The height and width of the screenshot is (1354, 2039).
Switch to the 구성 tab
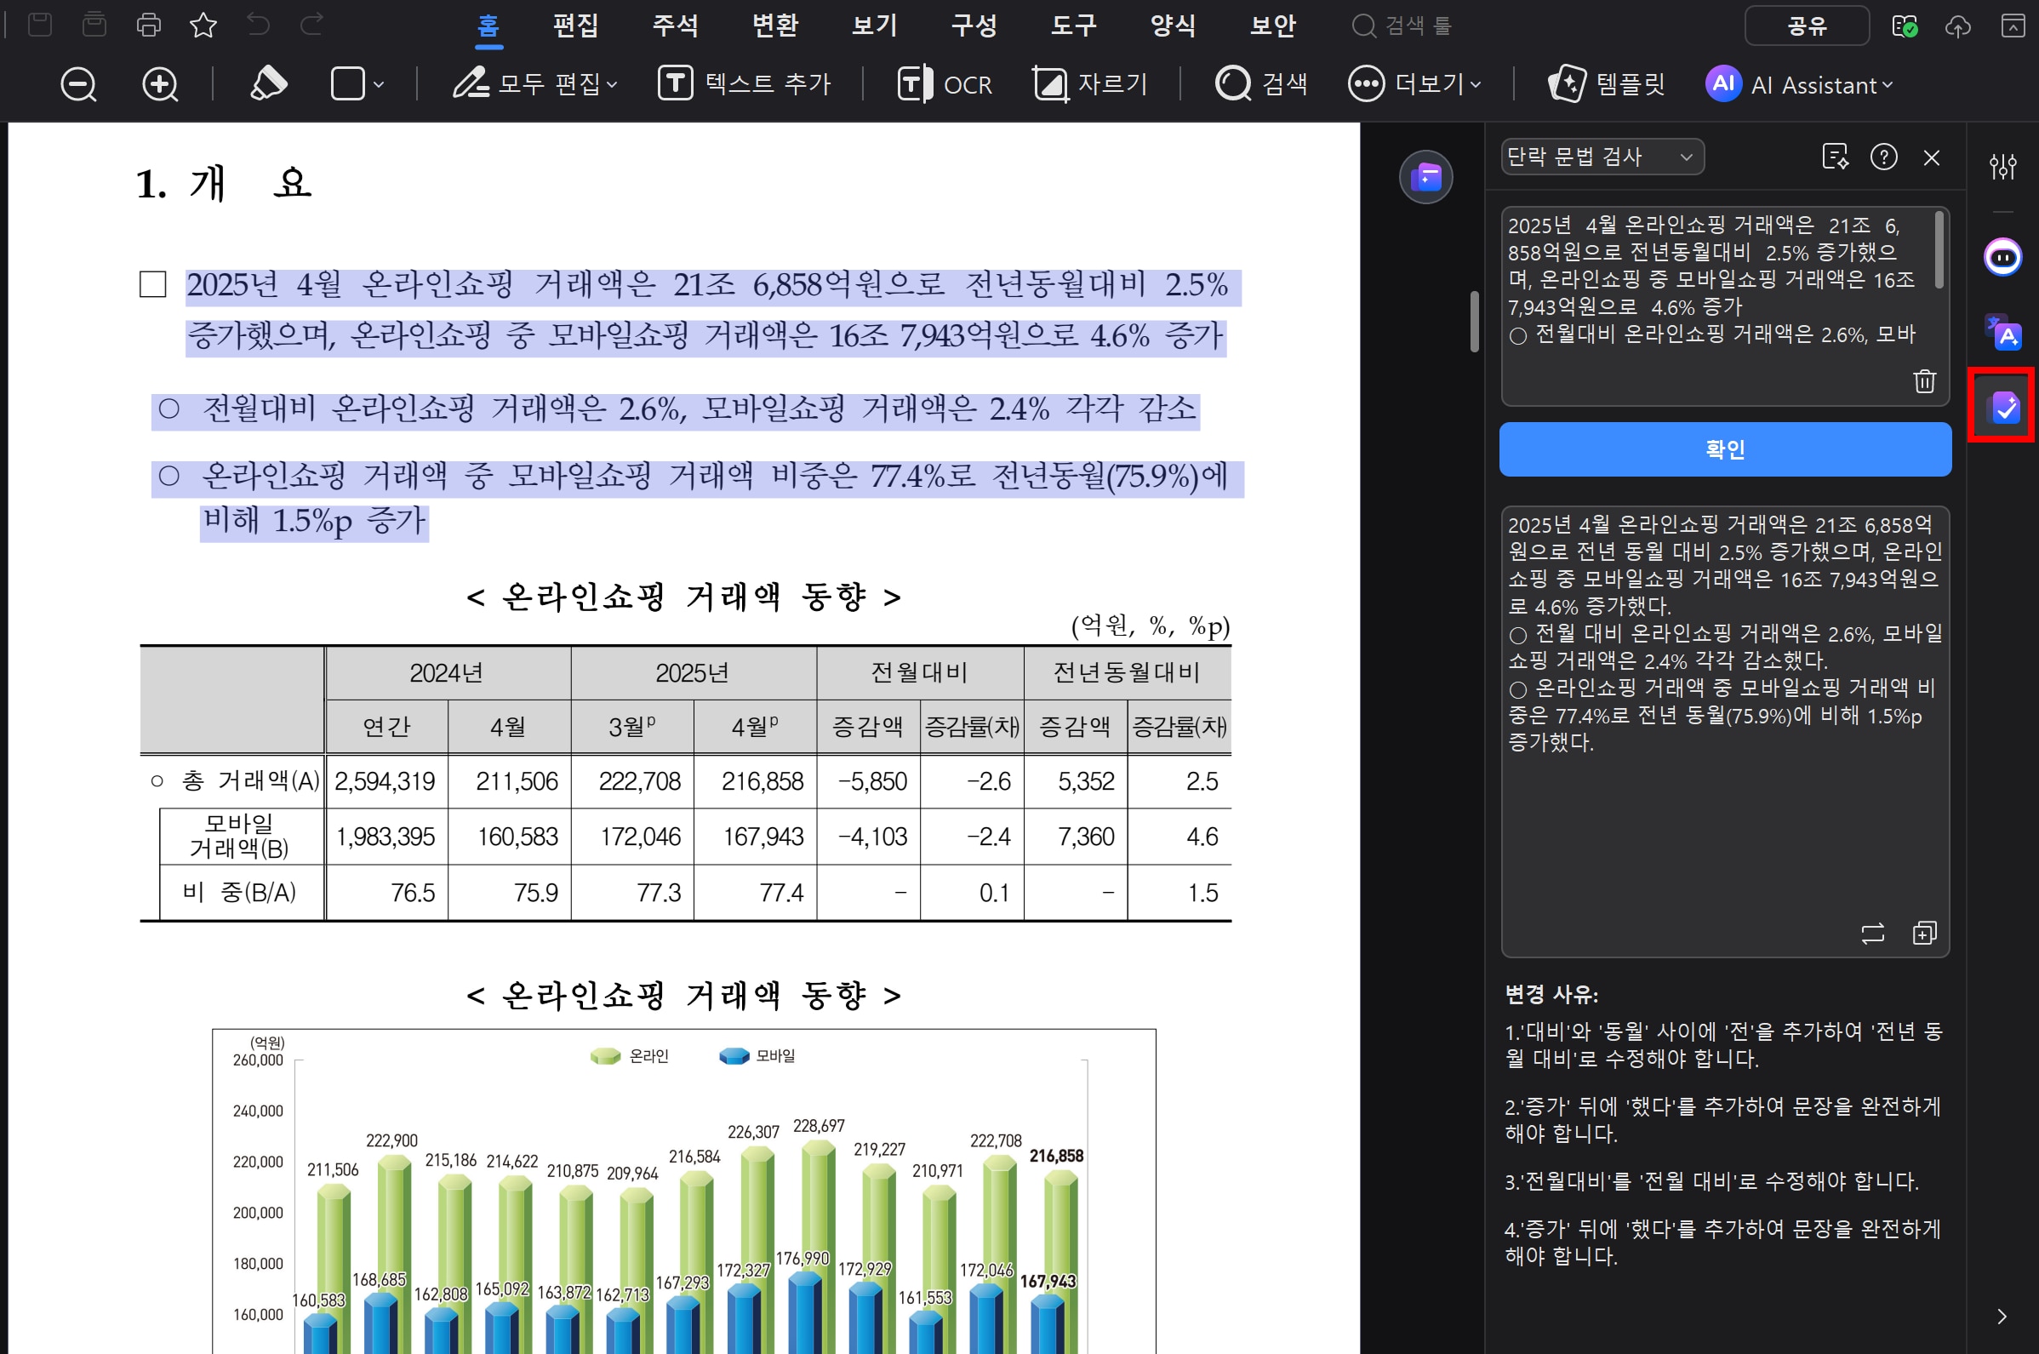point(974,26)
